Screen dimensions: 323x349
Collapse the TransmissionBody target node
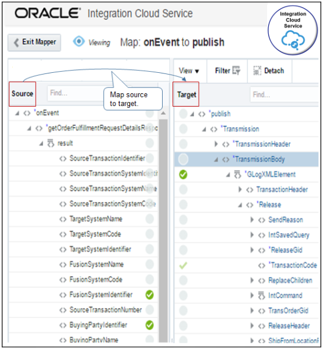(216, 160)
